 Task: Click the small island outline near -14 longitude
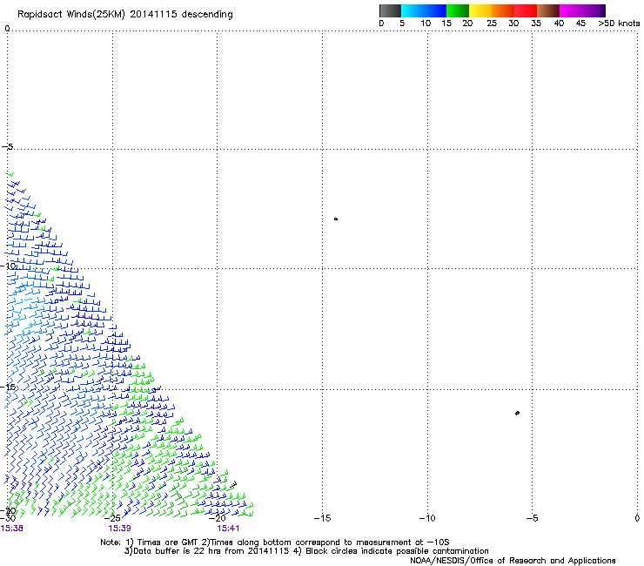[x=336, y=219]
